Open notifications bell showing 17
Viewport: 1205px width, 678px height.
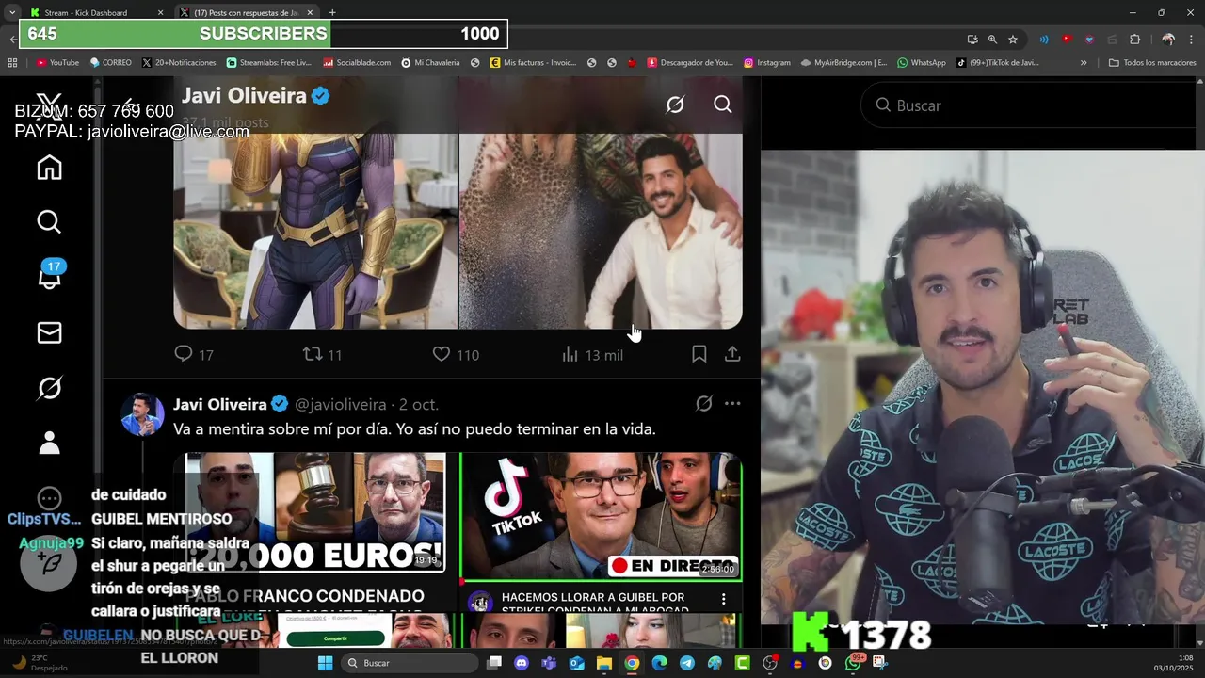coord(49,277)
